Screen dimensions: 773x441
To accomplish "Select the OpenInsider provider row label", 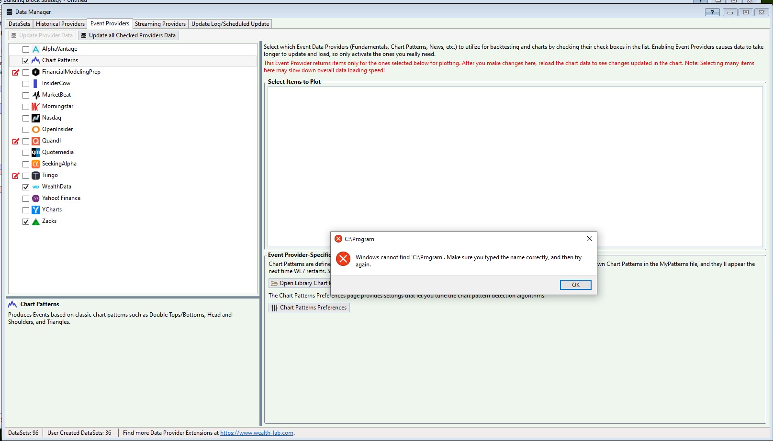I will tap(57, 129).
